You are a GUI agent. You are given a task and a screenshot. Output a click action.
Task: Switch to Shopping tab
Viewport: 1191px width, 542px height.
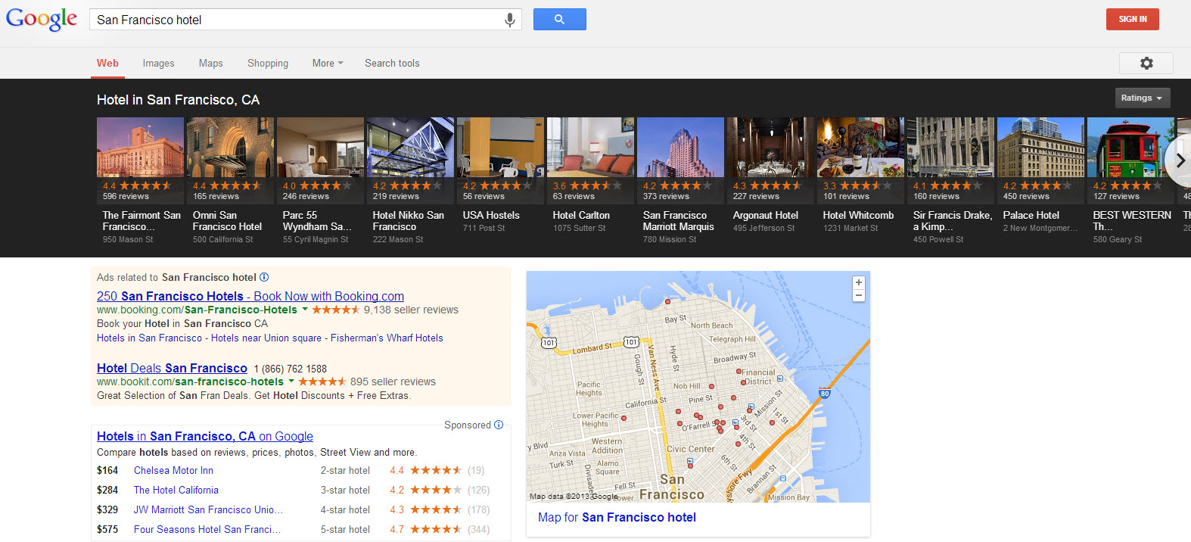[268, 64]
